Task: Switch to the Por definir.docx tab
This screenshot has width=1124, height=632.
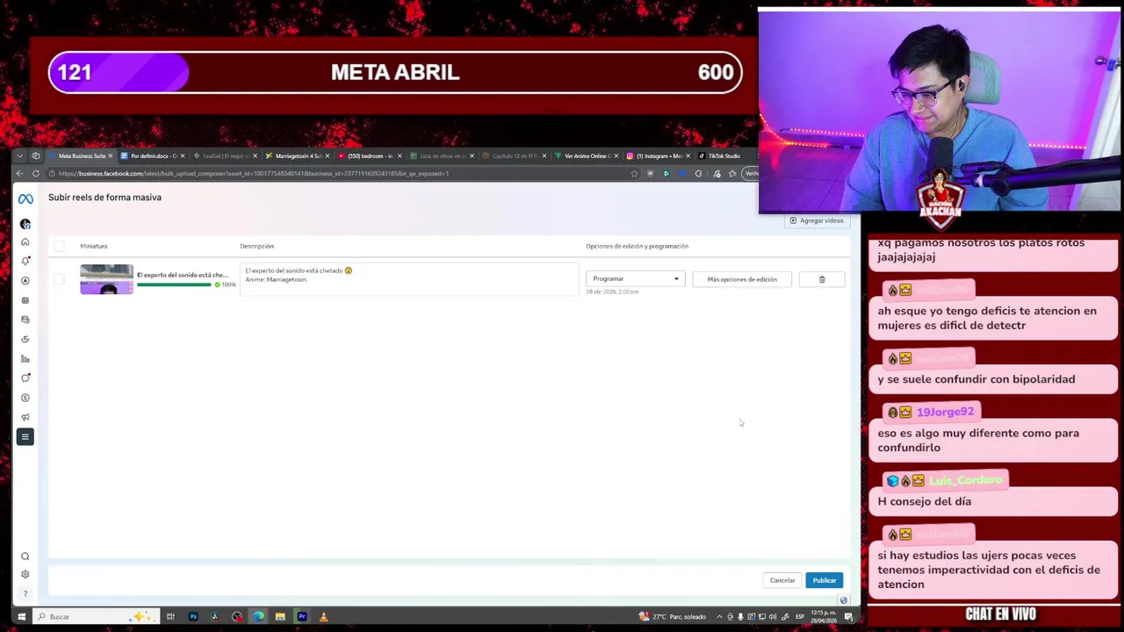Action: [153, 155]
